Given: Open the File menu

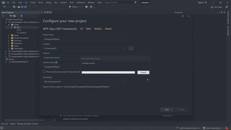Looking at the screenshot, I should pyautogui.click(x=8, y=3).
